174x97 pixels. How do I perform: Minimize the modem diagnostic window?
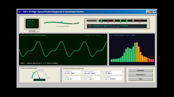click(147, 12)
